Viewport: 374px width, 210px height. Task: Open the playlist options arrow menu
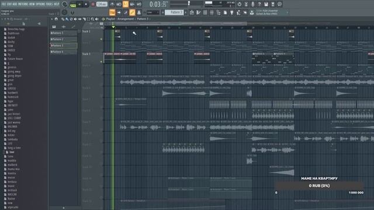[x=52, y=19]
